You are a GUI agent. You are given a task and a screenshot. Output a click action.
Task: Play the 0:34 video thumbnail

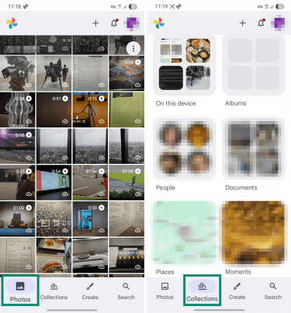point(17,110)
